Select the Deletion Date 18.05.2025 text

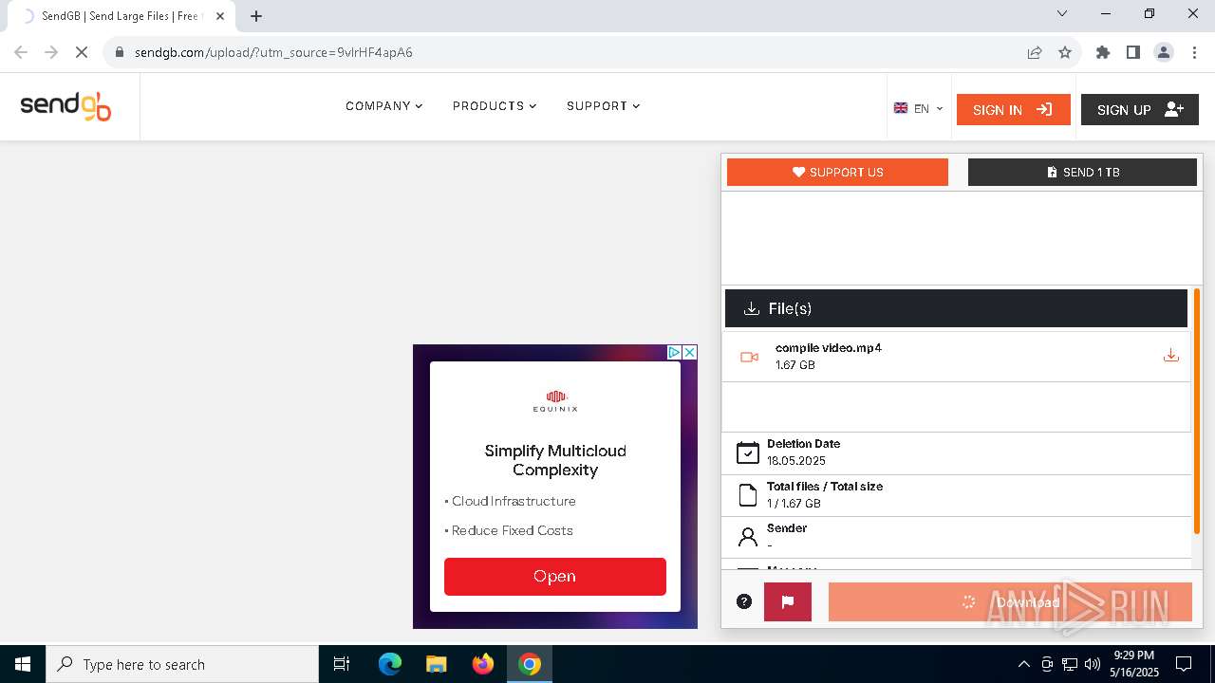click(x=796, y=461)
